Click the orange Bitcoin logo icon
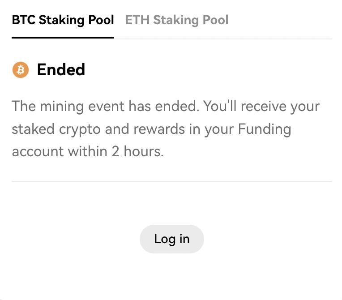This screenshot has height=300, width=342. click(20, 70)
